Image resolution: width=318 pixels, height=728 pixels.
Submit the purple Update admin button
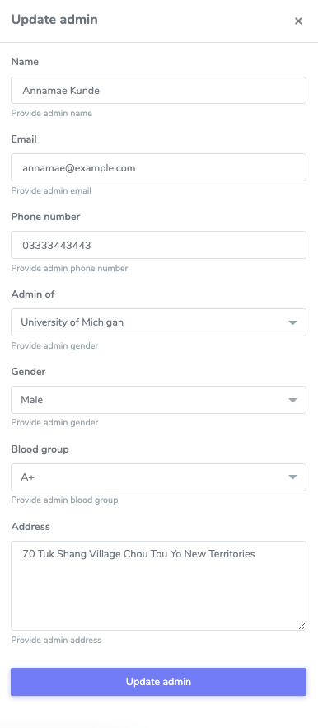[x=158, y=682]
